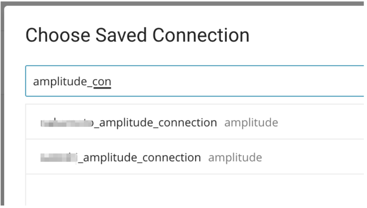Click the typed text "amplitude_con"

tap(72, 82)
